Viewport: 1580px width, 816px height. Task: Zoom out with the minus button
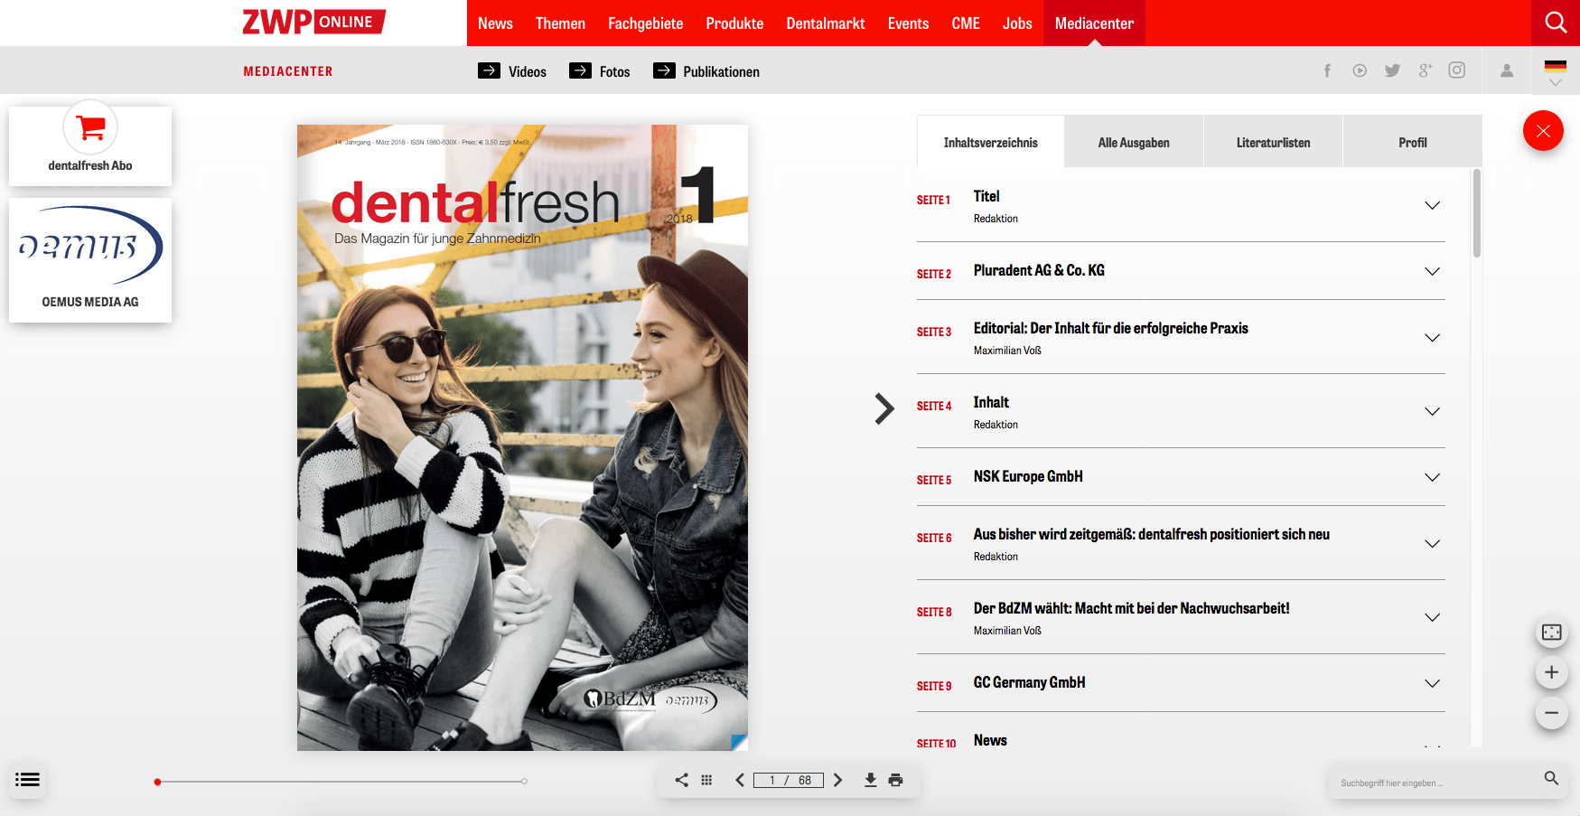pos(1552,713)
